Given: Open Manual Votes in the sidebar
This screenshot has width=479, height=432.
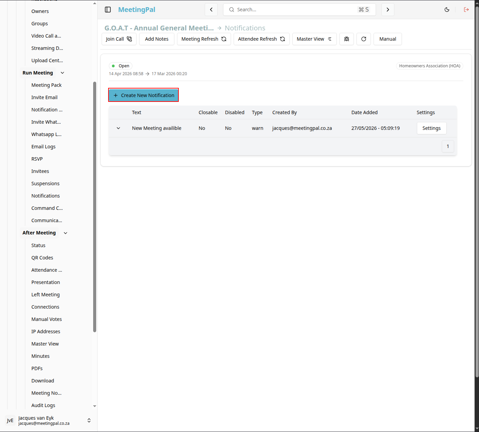Looking at the screenshot, I should pos(47,319).
